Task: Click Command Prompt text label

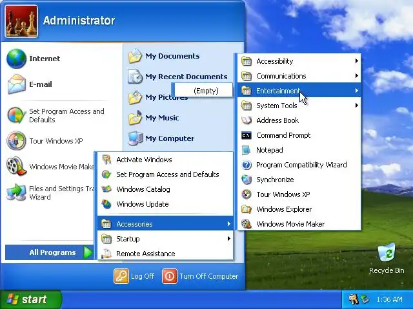Action: point(283,135)
